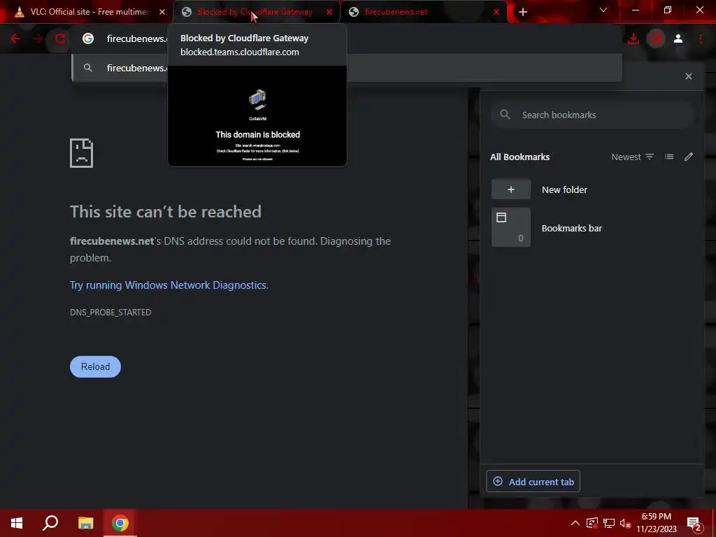Viewport: 716px width, 537px height.
Task: Close the firecubenews.net tab
Action: (496, 12)
